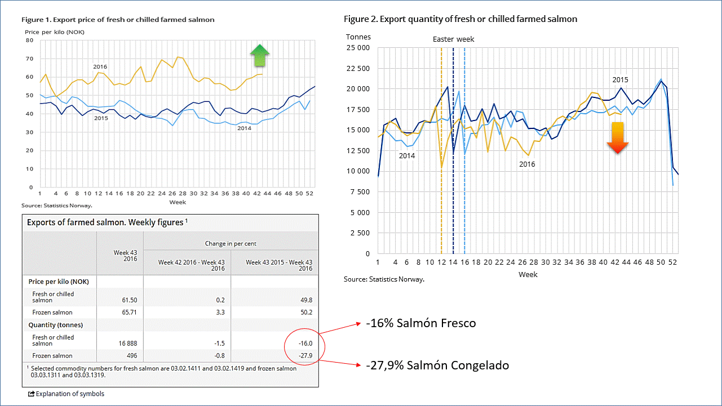Click the 'Easter week' label in Figure 2
The width and height of the screenshot is (722, 406).
pos(454,39)
